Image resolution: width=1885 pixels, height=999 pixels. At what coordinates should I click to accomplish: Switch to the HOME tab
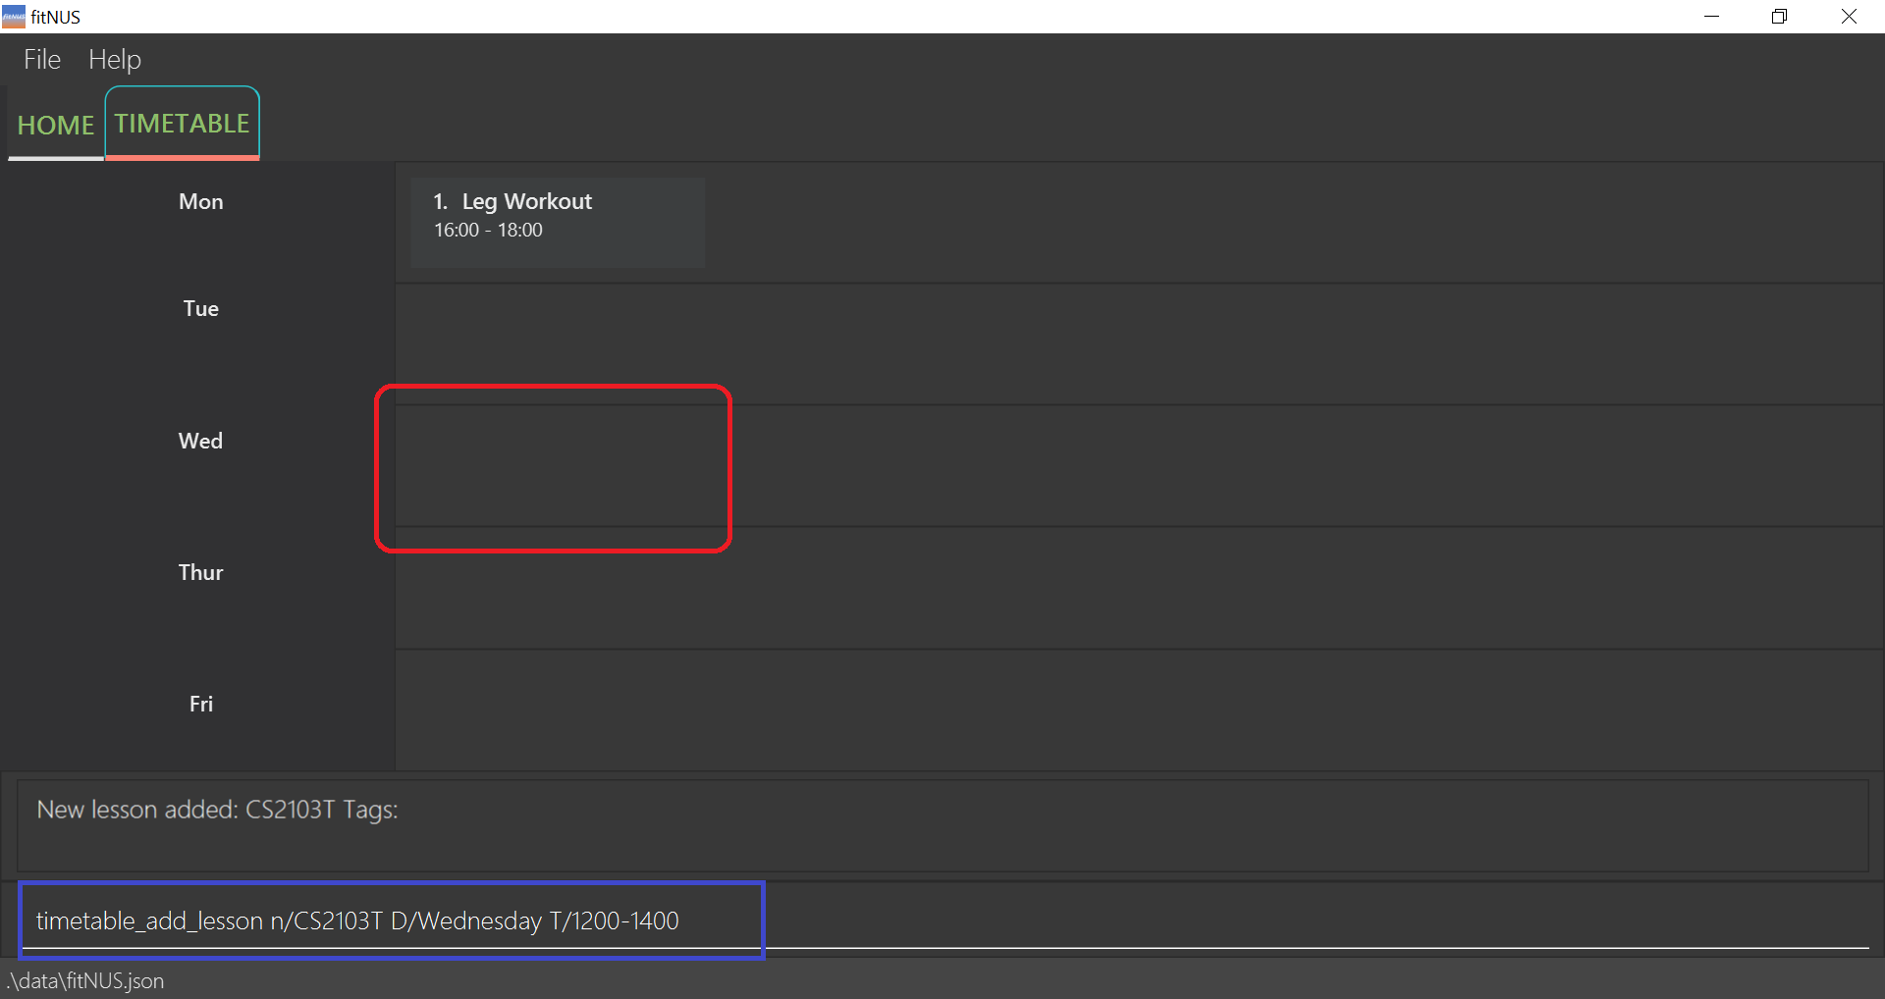56,126
